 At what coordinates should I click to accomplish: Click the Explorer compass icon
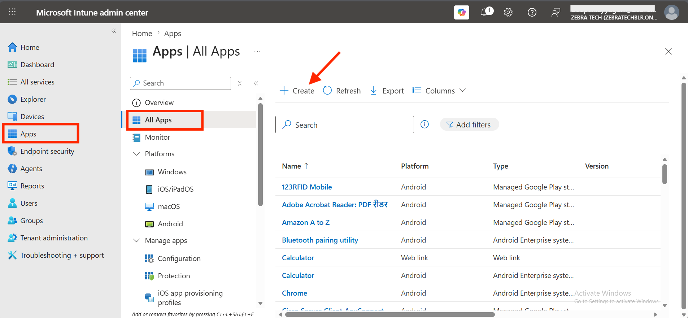(12, 99)
